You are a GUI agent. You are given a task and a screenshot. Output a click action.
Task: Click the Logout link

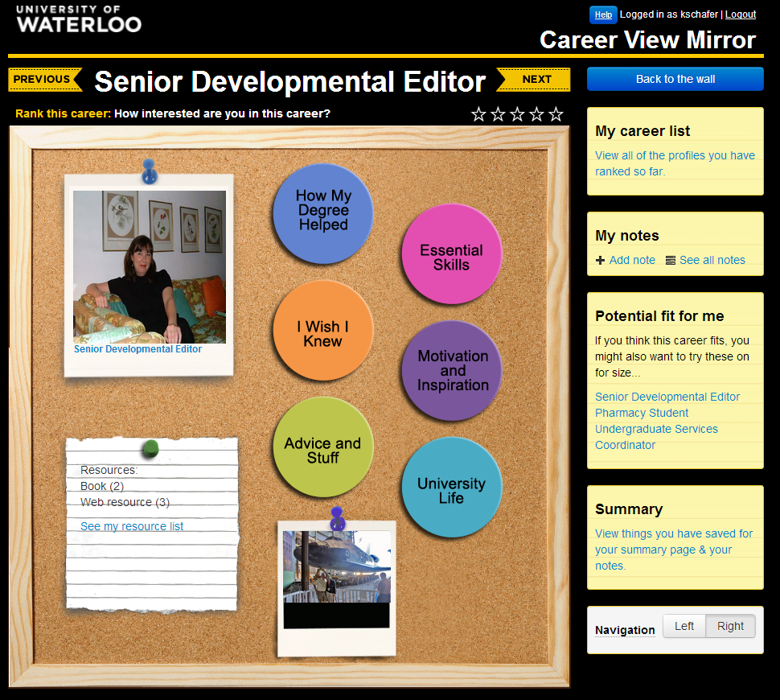pos(741,14)
